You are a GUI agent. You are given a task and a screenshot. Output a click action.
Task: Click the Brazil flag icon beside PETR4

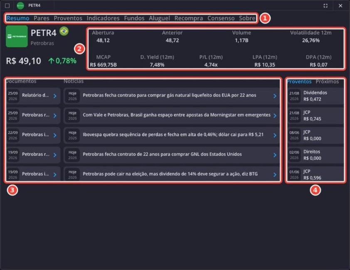[x=64, y=31]
